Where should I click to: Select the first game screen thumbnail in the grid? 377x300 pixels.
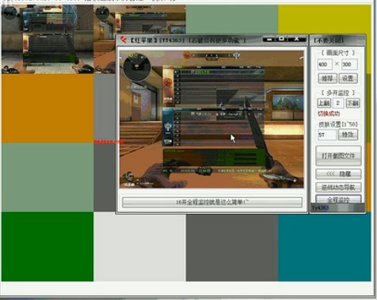[48, 40]
